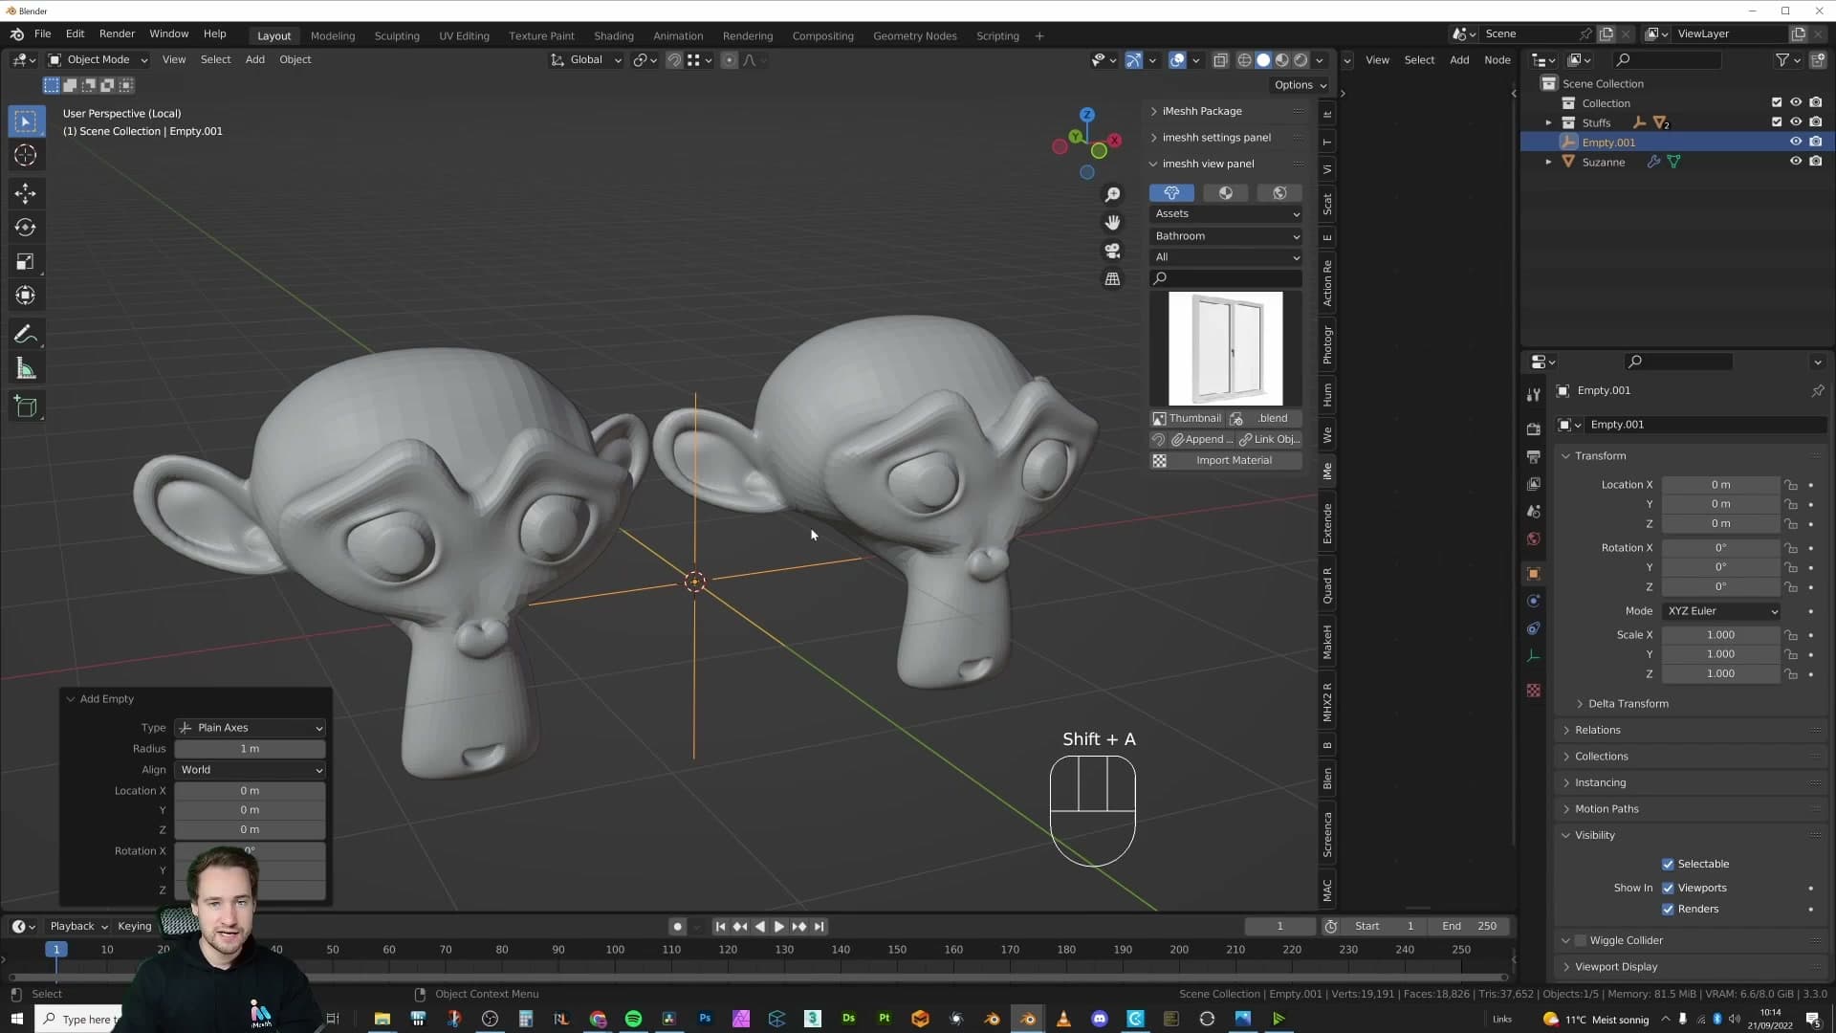Select the Move tool

tap(26, 193)
